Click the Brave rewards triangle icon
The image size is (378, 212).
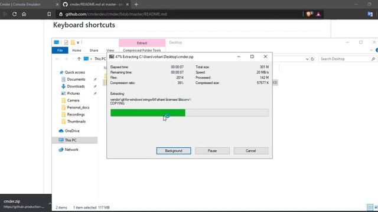coord(318,14)
